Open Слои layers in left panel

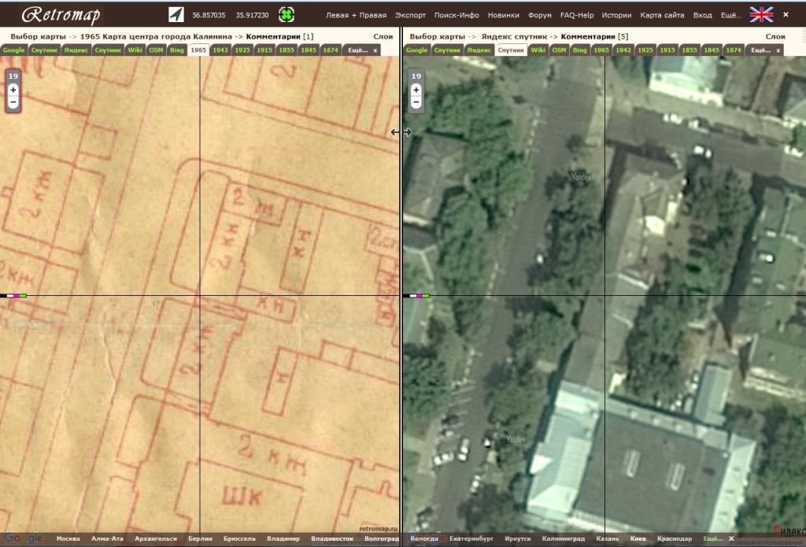383,36
